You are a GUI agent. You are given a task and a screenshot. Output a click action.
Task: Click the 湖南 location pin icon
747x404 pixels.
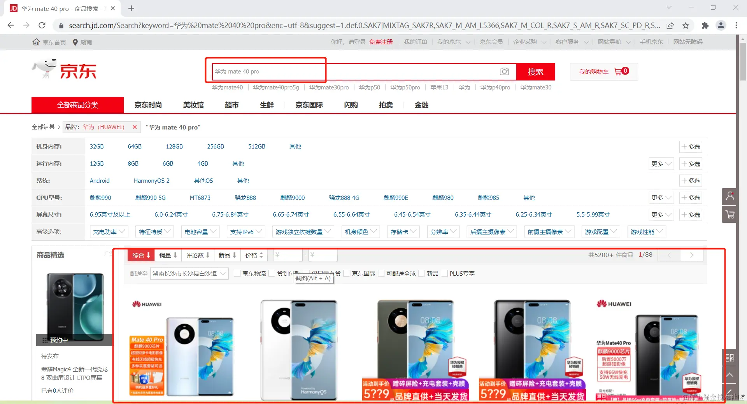click(x=75, y=42)
